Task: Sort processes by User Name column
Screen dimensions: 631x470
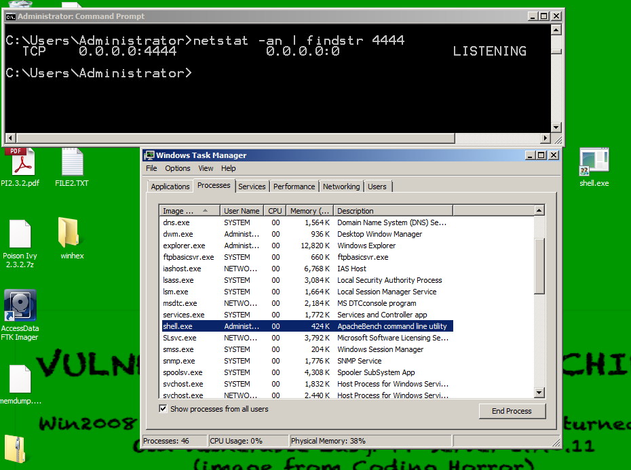Action: point(242,211)
